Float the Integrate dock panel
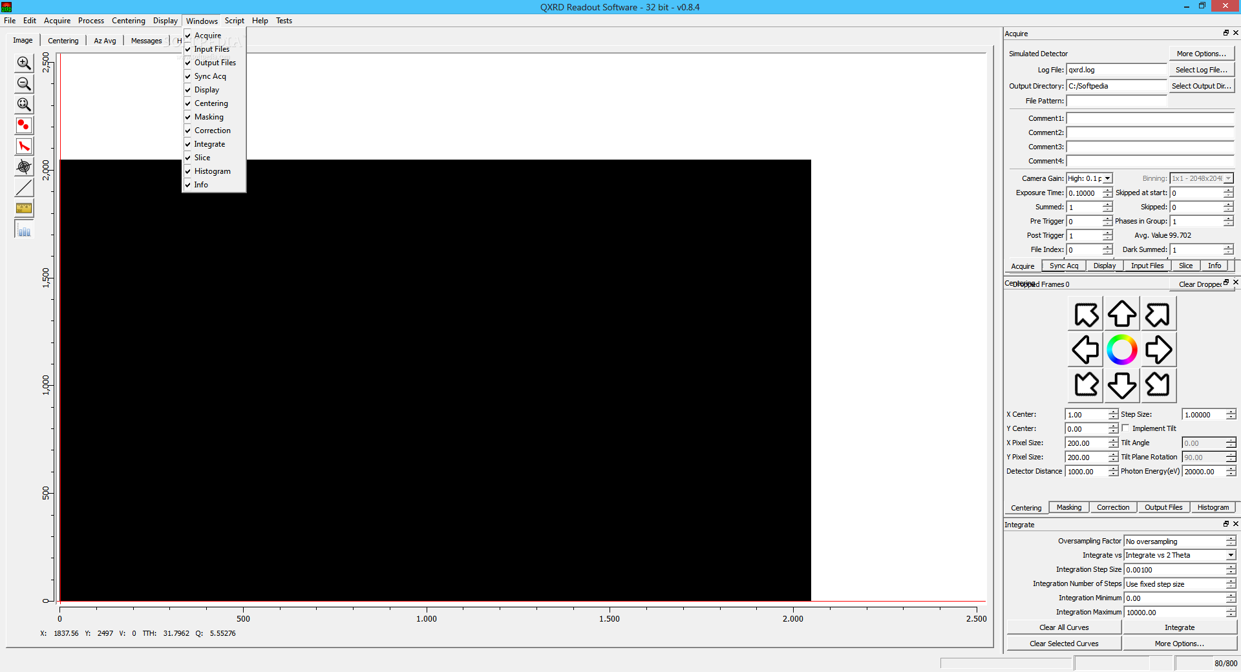1241x672 pixels. (1225, 524)
